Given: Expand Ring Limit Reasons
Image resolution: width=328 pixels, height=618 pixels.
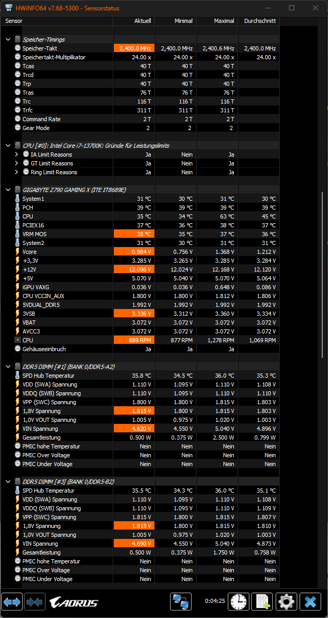Looking at the screenshot, I should pyautogui.click(x=17, y=172).
